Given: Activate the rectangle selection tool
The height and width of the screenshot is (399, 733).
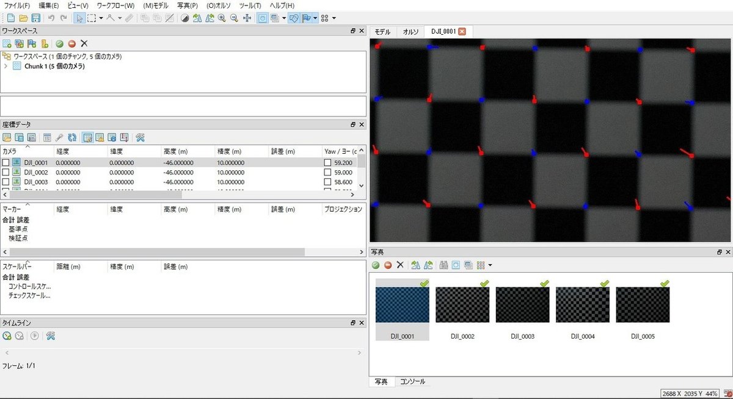Looking at the screenshot, I should click(x=91, y=18).
